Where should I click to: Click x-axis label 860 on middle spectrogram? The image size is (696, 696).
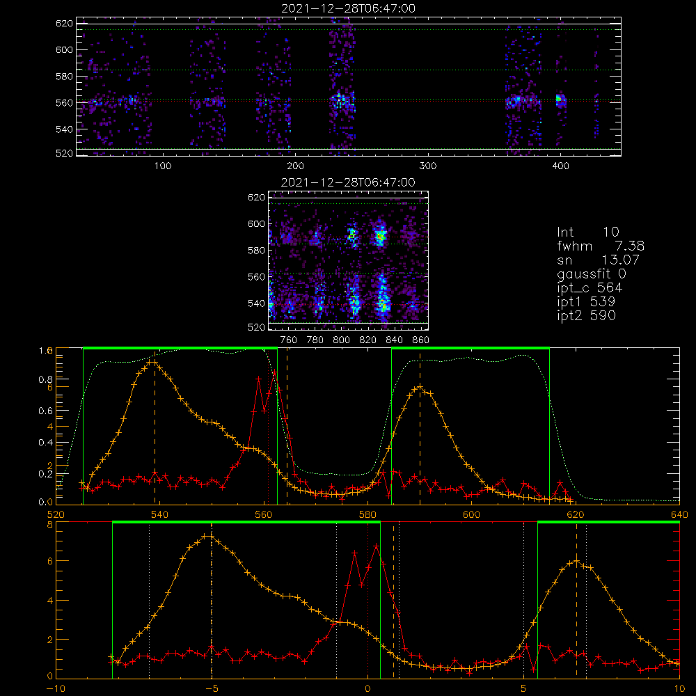[x=421, y=340]
